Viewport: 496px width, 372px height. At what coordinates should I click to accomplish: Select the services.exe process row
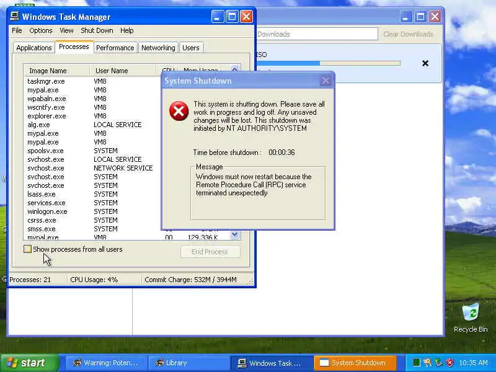(92, 203)
